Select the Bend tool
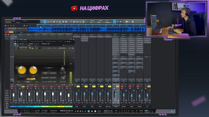This screenshot has width=209, height=117. tap(63, 22)
